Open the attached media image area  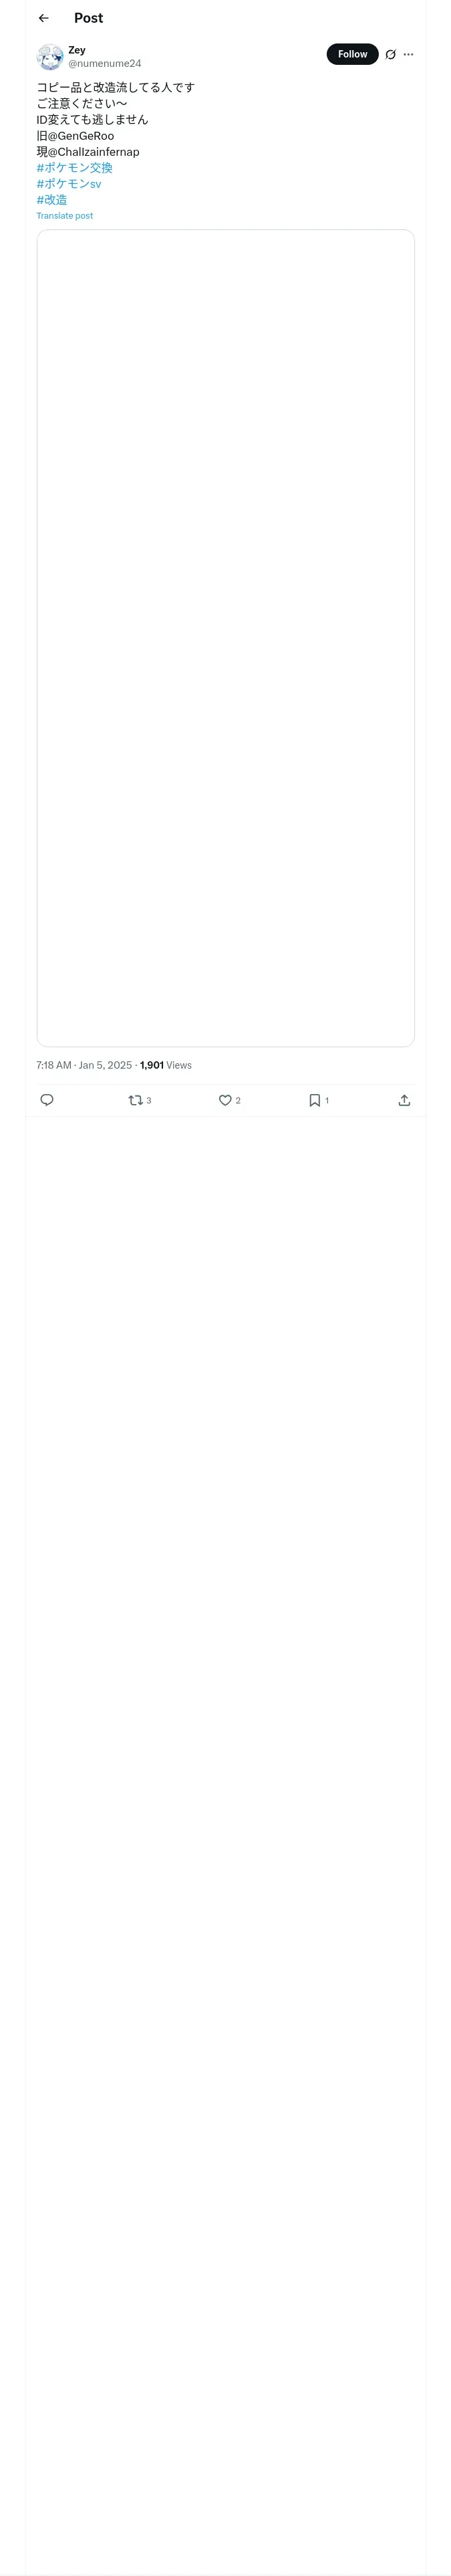225,638
